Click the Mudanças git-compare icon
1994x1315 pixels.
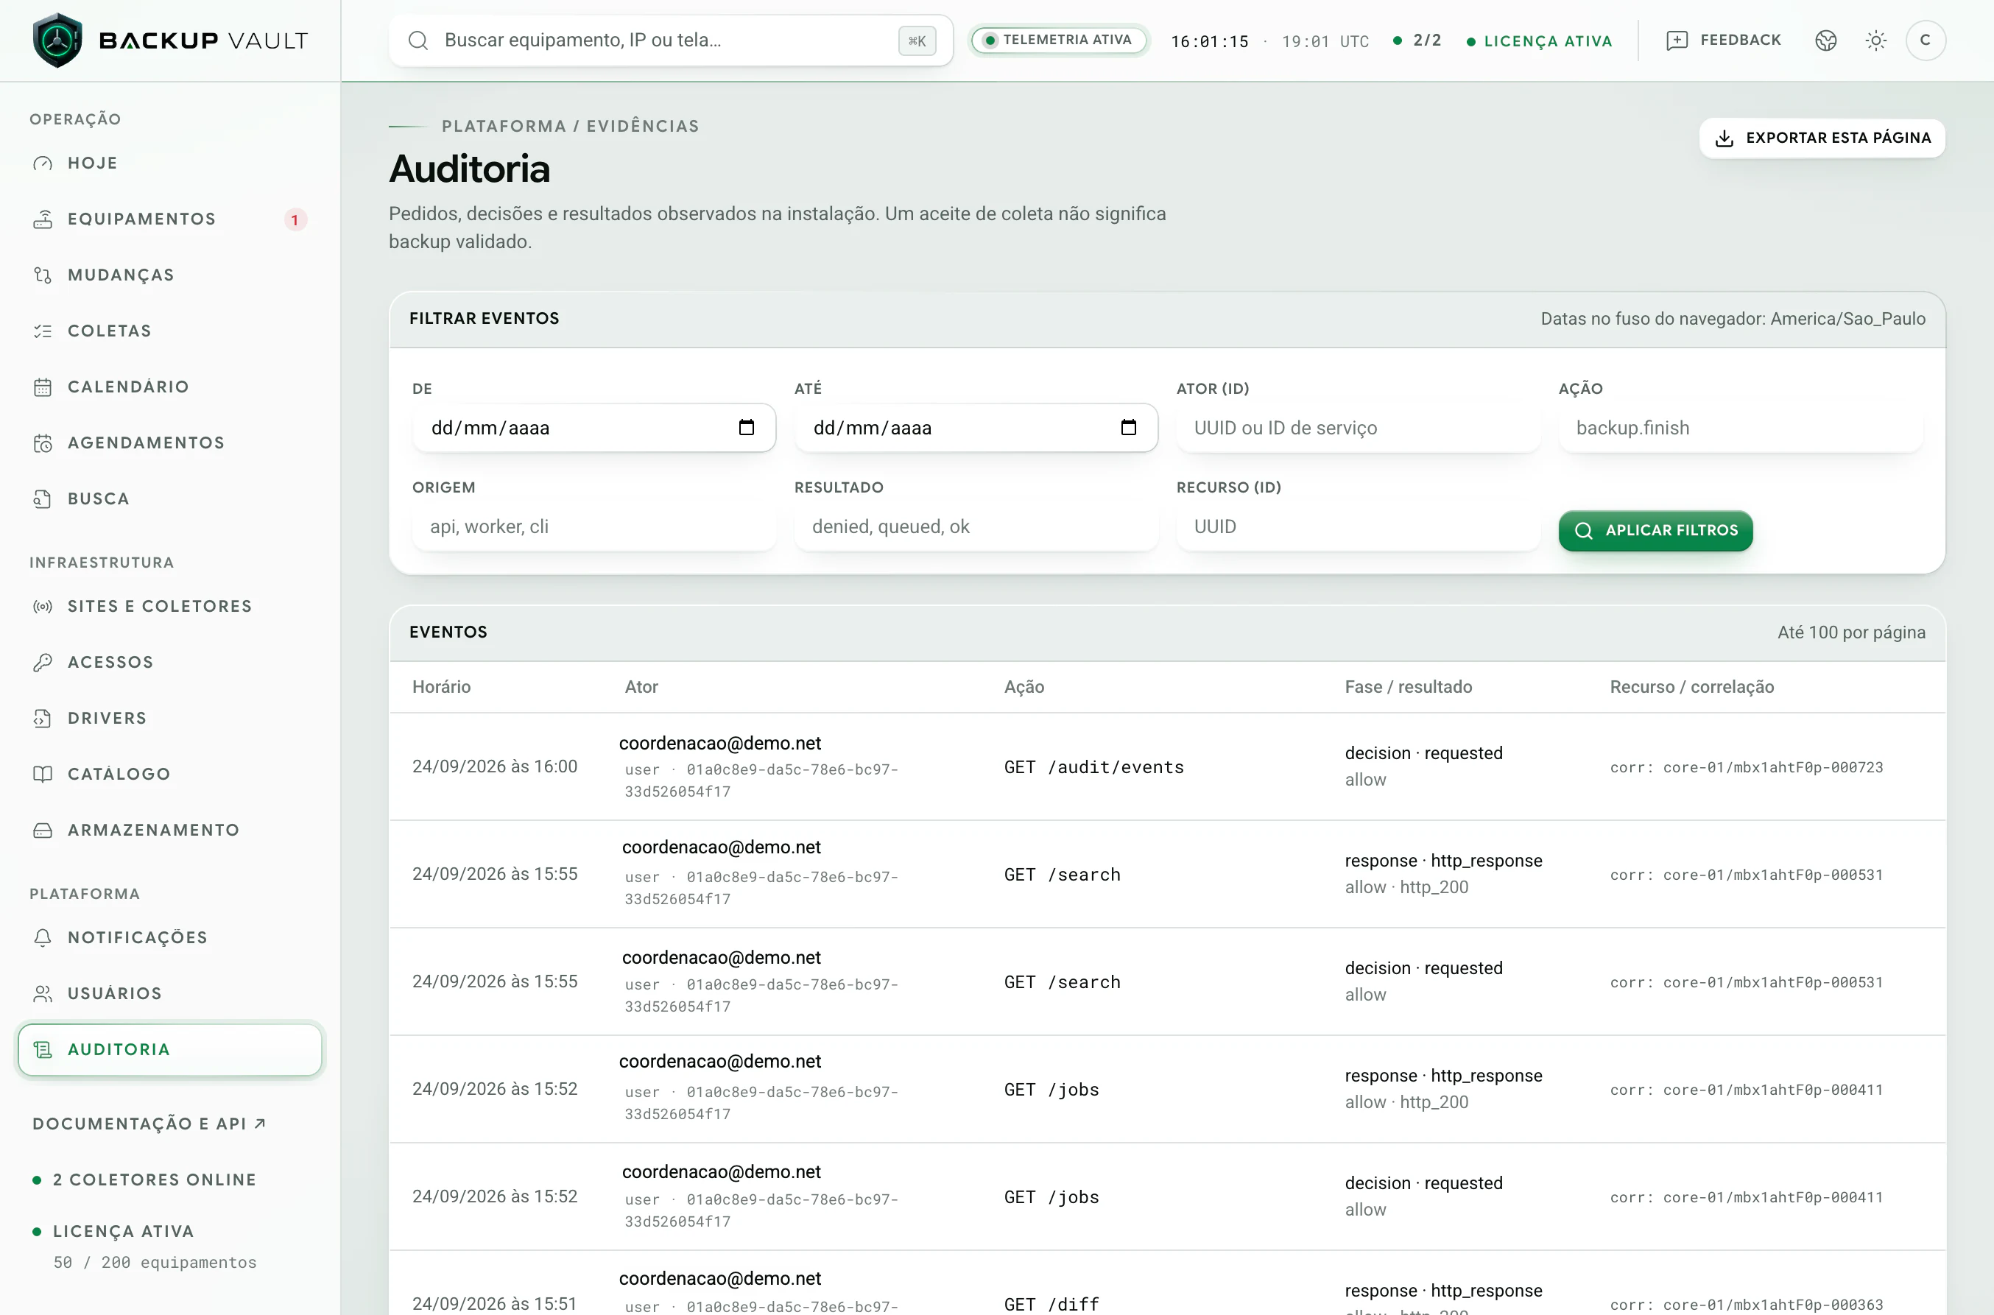coord(43,275)
